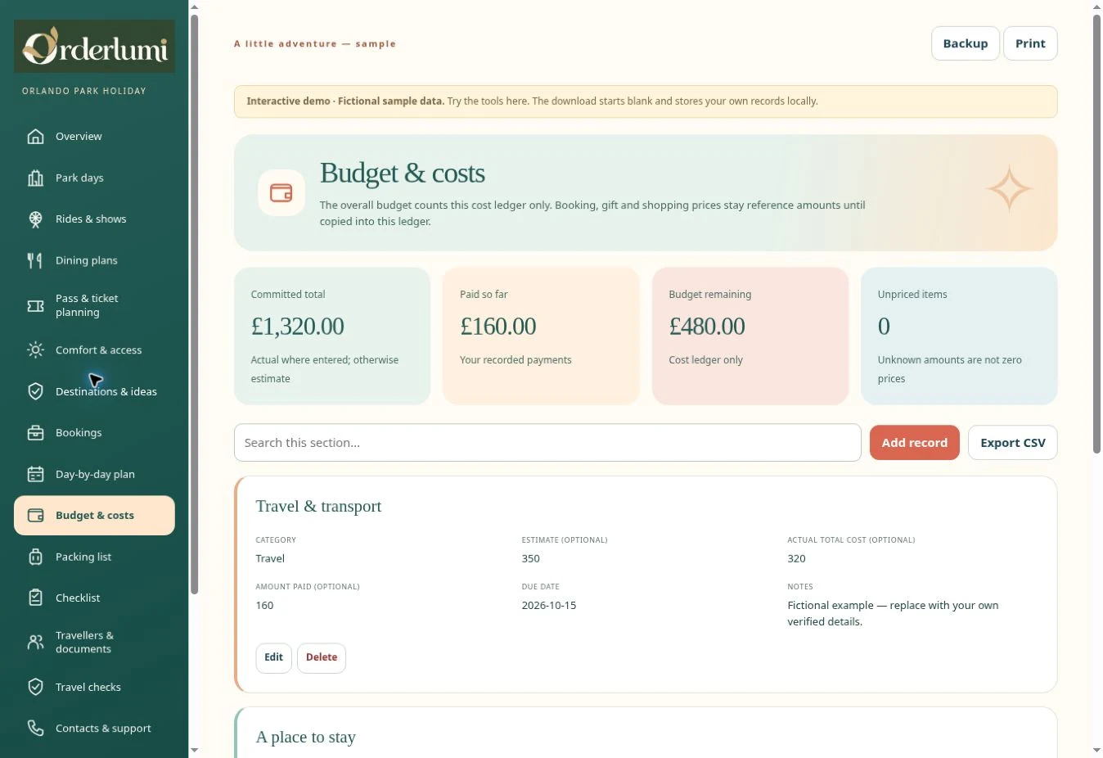Focus the Search this section field
The height and width of the screenshot is (758, 1103).
(x=547, y=443)
